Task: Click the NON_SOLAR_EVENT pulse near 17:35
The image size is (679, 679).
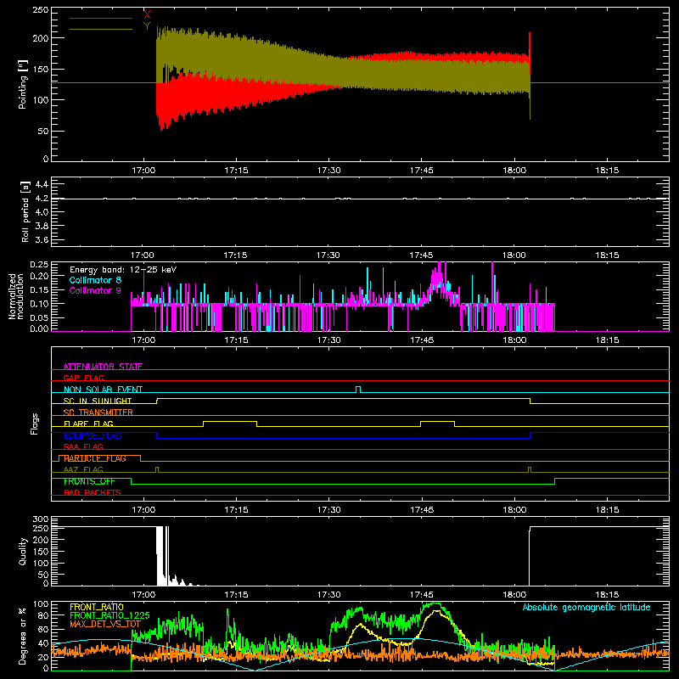Action: pyautogui.click(x=358, y=390)
